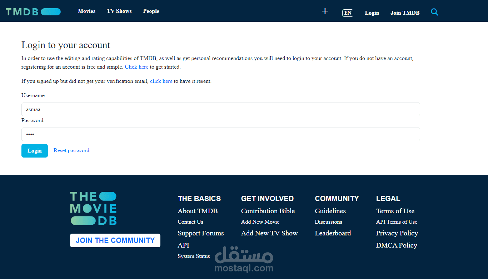488x279 pixels.
Task: Open the EN language selector
Action: [348, 13]
